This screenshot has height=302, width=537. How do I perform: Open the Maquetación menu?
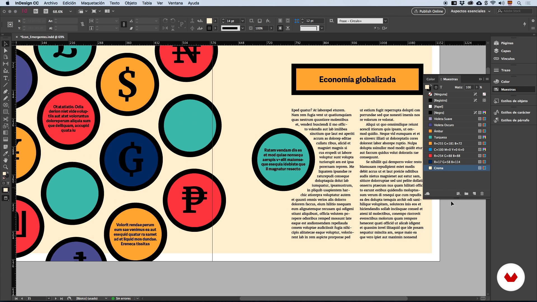click(93, 3)
